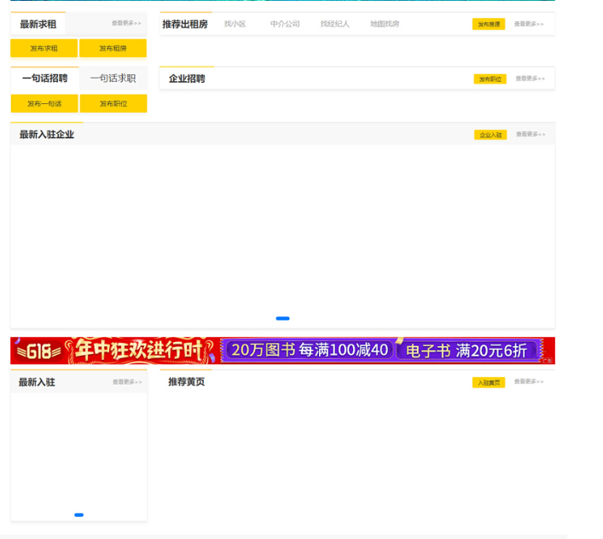View more in 推荐出租房 section
Screen dimensions: 603x539
pos(529,24)
